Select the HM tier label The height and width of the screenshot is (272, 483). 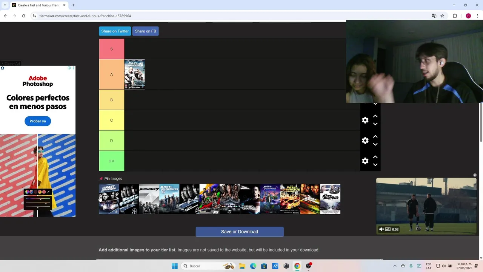112,161
